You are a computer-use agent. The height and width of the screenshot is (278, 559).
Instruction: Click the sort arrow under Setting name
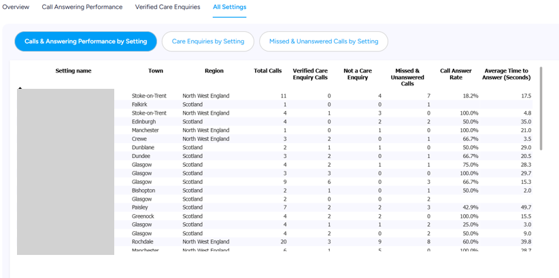[20, 87]
